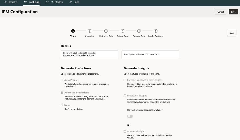Select None for prediction engine
The width and height of the screenshot is (240, 140).
coord(62,105)
